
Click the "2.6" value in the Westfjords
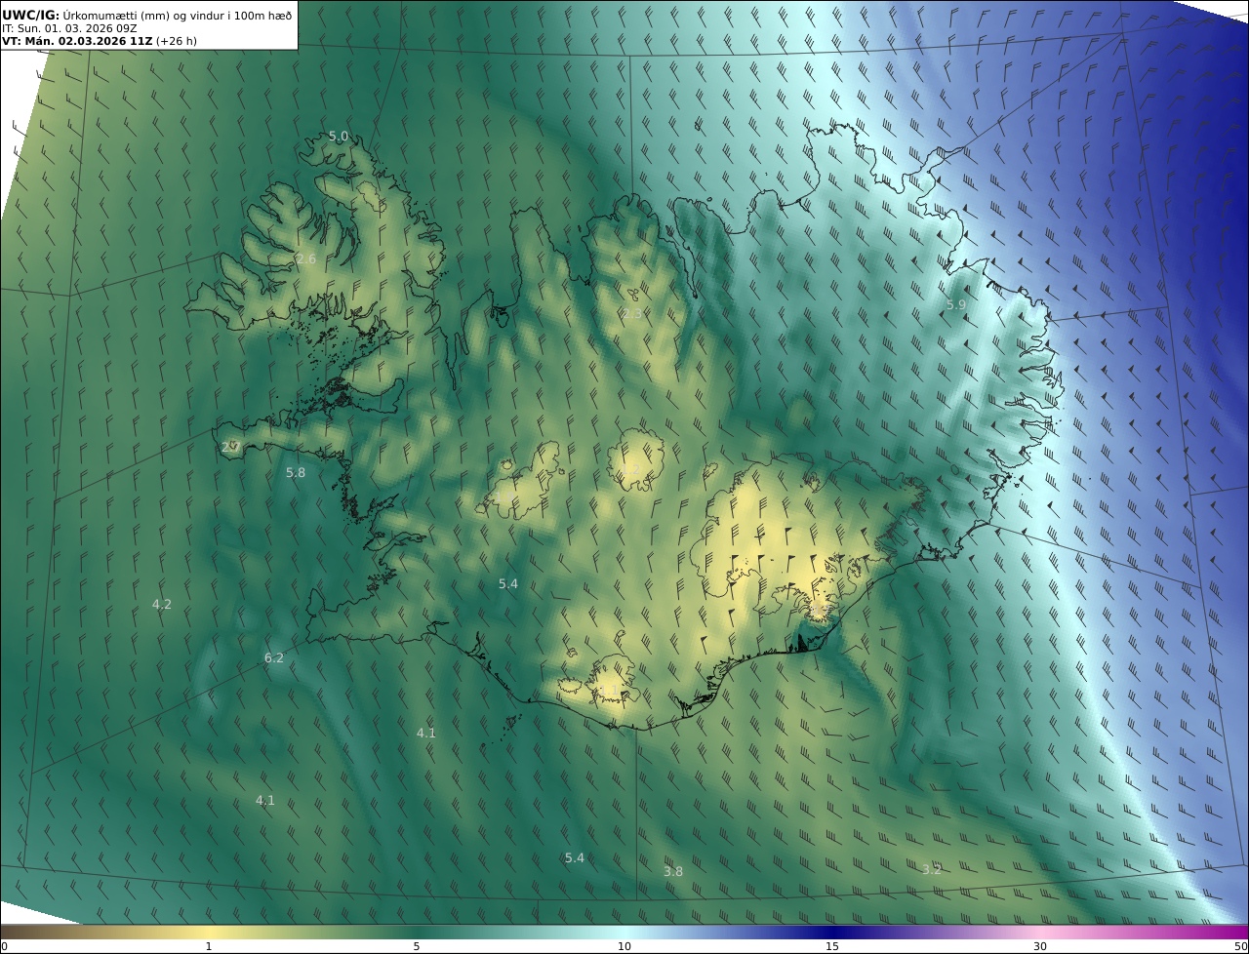[305, 259]
